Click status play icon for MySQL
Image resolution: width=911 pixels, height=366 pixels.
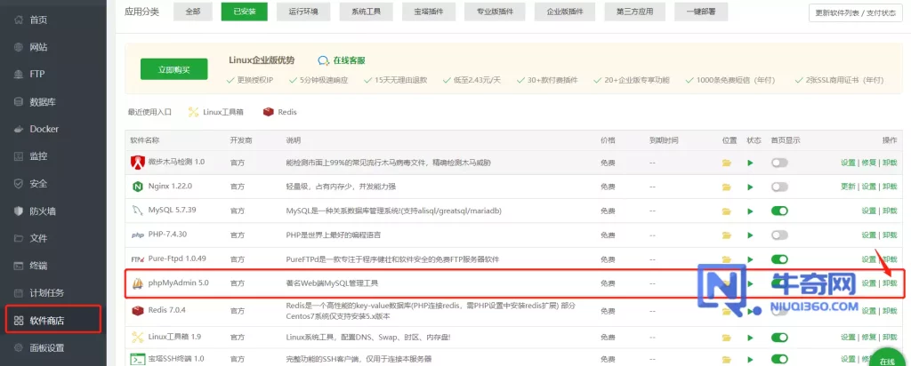750,211
